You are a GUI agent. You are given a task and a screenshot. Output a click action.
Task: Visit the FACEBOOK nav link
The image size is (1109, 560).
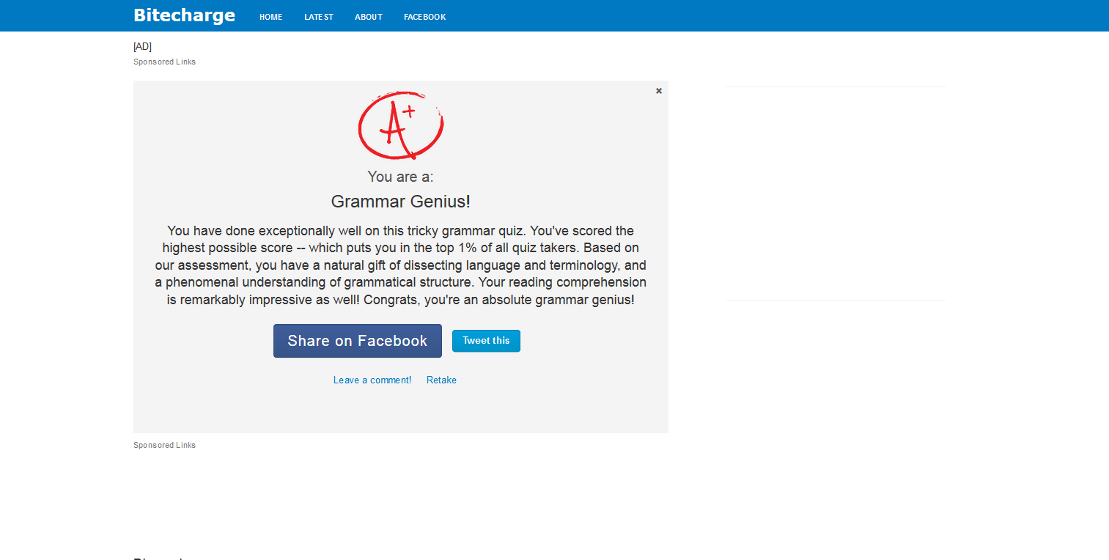[424, 16]
